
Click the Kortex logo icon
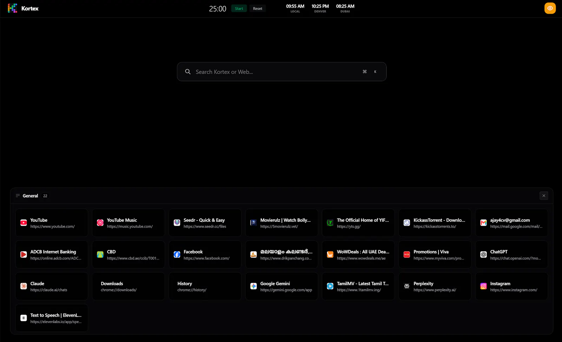(x=12, y=8)
